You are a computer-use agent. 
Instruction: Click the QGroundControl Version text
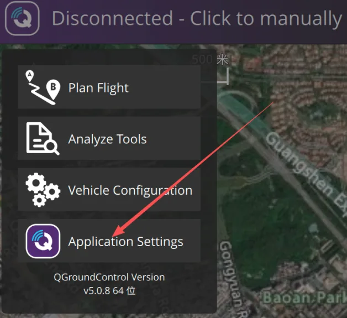pyautogui.click(x=109, y=277)
